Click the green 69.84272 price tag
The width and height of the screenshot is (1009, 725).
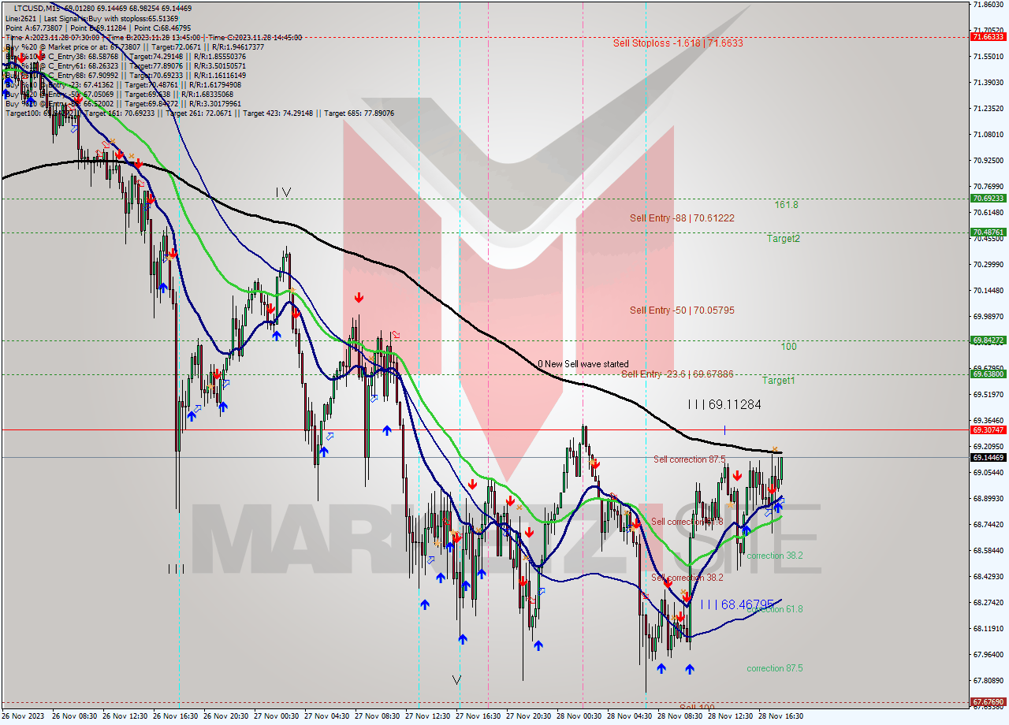click(x=988, y=340)
